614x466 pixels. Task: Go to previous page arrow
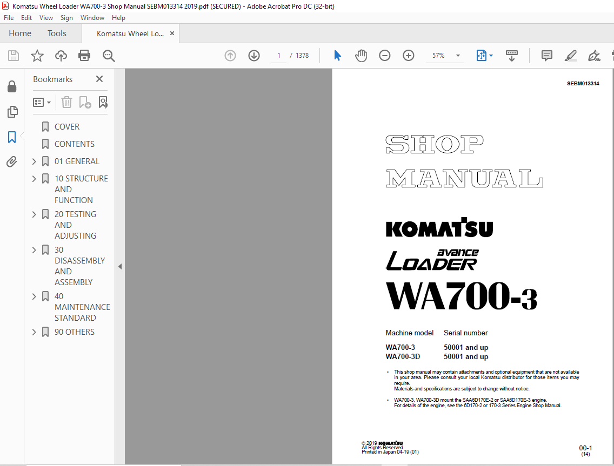230,56
